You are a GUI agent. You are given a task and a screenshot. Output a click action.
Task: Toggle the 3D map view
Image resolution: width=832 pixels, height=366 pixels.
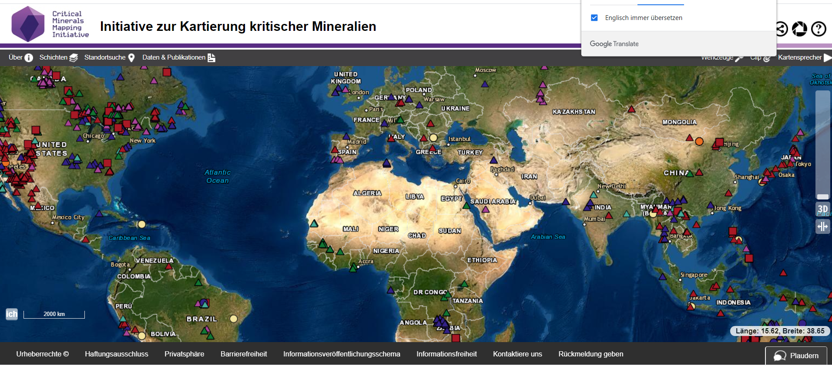(x=822, y=209)
